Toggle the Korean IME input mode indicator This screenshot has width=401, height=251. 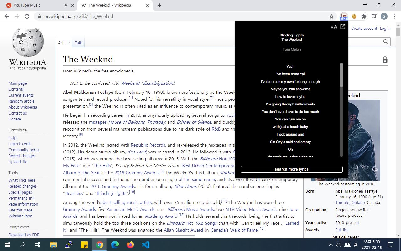[x=356, y=245]
